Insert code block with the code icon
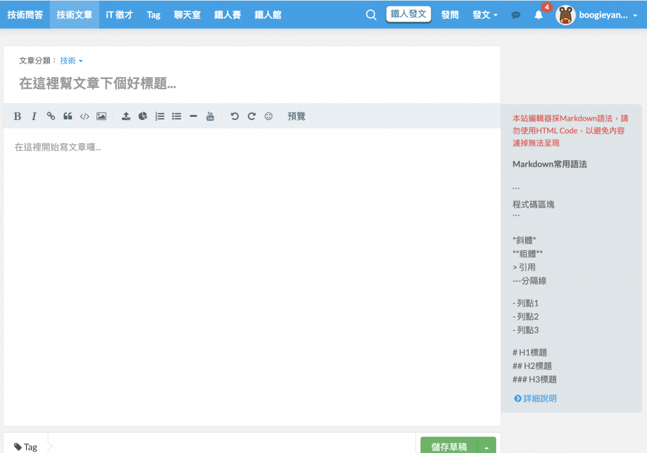 [x=85, y=116]
